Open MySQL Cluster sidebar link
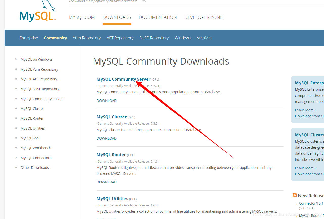 tap(32, 109)
